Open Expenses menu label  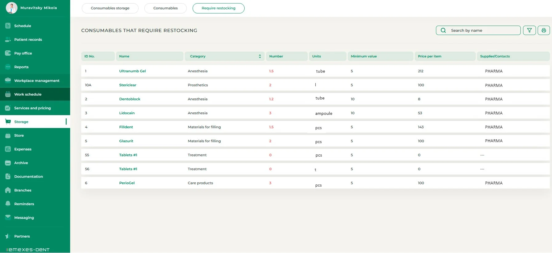click(x=23, y=149)
